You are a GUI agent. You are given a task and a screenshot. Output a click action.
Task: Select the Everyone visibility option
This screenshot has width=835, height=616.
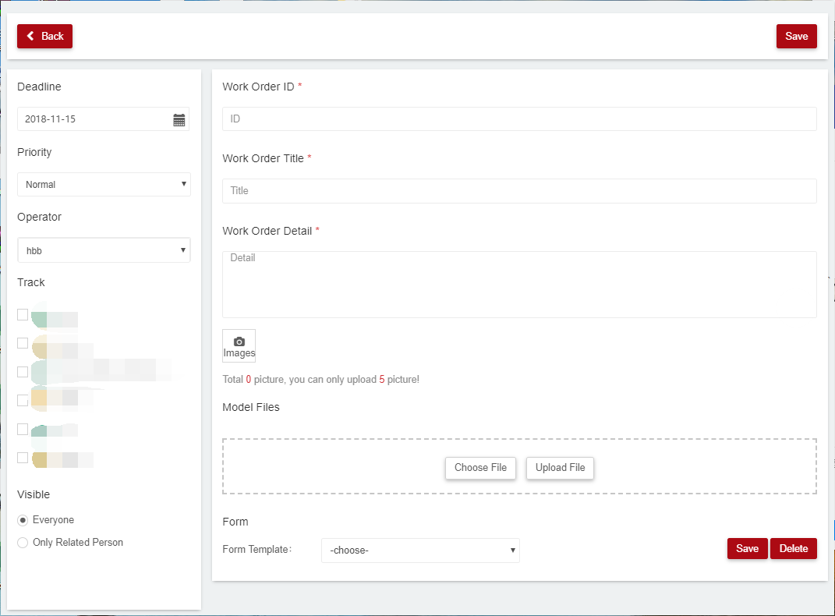pos(23,520)
